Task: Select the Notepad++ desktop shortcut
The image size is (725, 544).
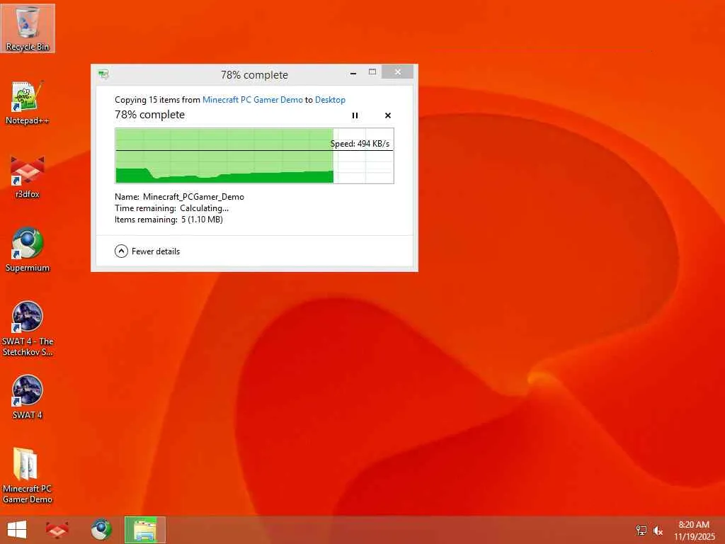Action: tap(28, 103)
